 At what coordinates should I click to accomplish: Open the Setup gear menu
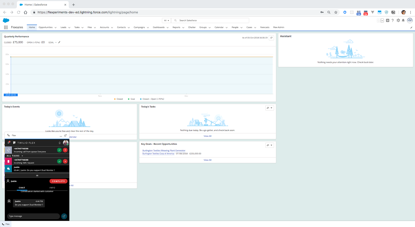[x=398, y=20]
